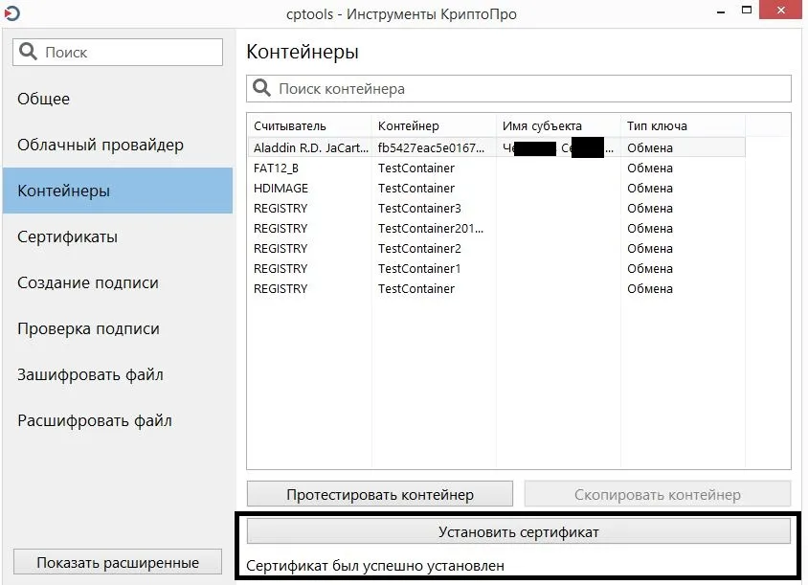Click Установить сертификат button
Viewport: 808px width, 585px height.
[518, 531]
